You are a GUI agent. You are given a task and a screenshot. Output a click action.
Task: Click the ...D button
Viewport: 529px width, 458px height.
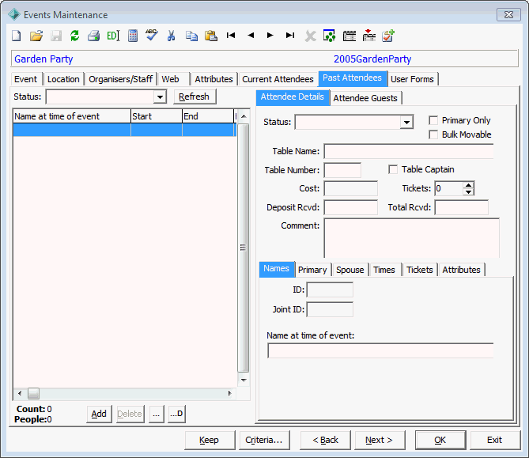[x=176, y=414]
